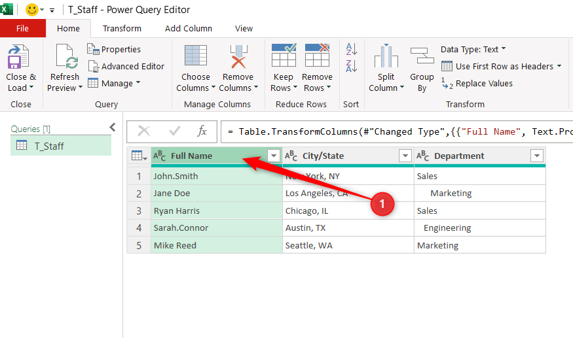Open the City/State filter dropdown
The height and width of the screenshot is (338, 573).
[x=405, y=156]
